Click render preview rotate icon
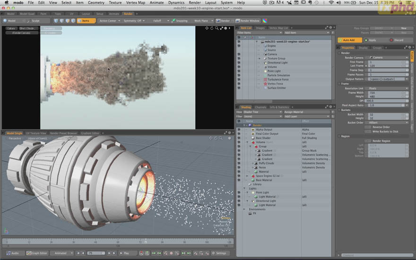Viewport: 416px width, 260px height. [x=212, y=28]
